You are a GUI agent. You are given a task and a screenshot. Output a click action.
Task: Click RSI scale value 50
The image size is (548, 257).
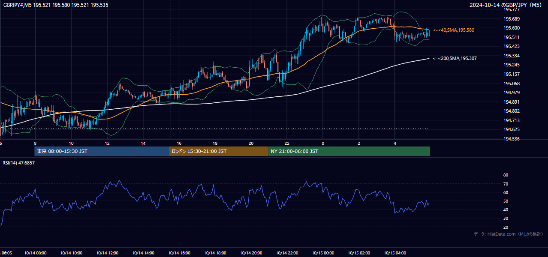point(506,201)
